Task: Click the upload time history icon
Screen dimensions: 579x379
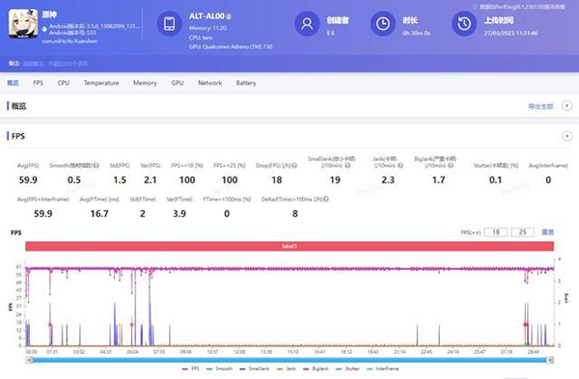Action: pyautogui.click(x=464, y=23)
